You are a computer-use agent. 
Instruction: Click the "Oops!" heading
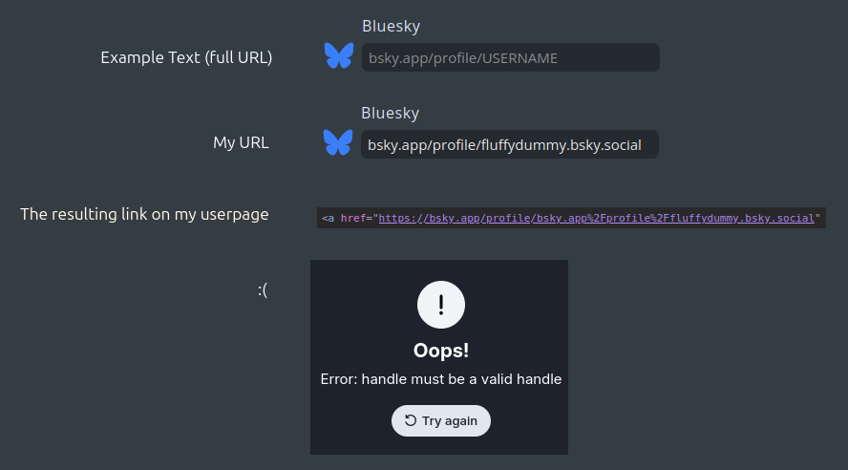point(440,351)
